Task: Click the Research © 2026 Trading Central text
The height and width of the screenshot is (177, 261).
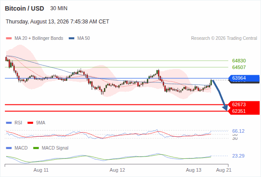Action: 224,38
